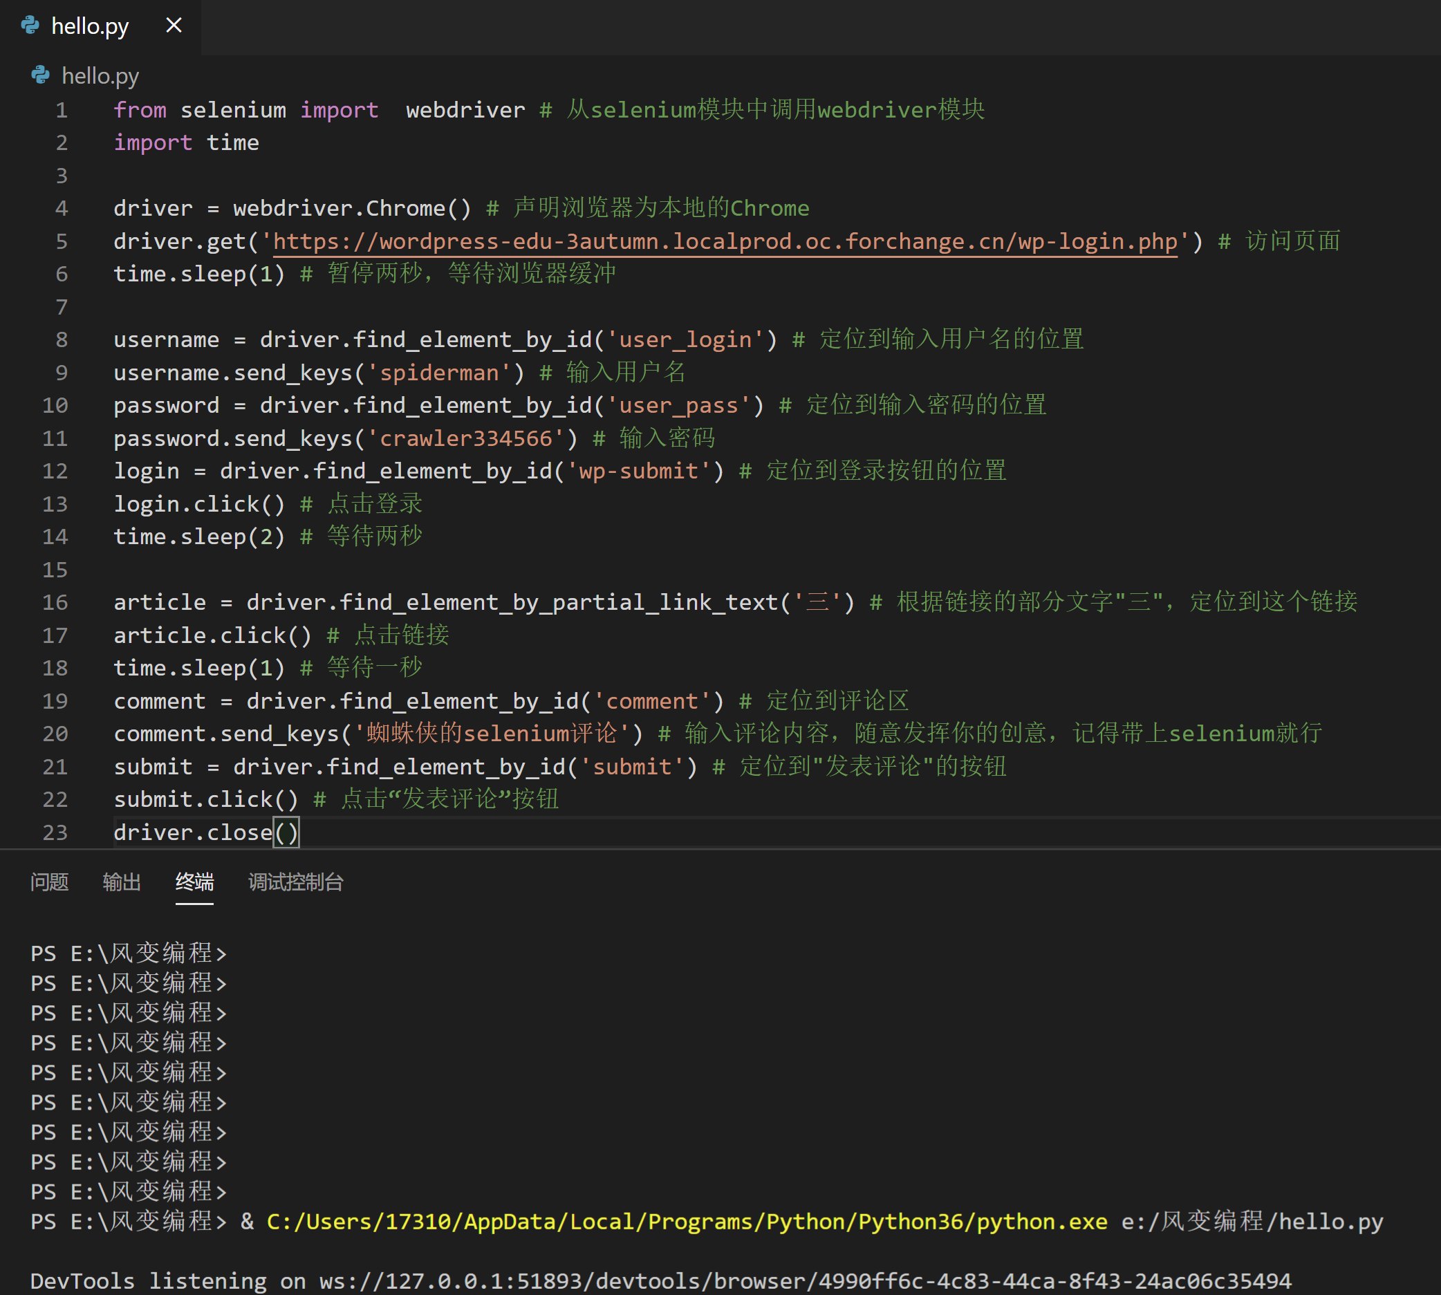Click the python.exe path in terminal
This screenshot has height=1295, width=1441.
pos(687,1222)
